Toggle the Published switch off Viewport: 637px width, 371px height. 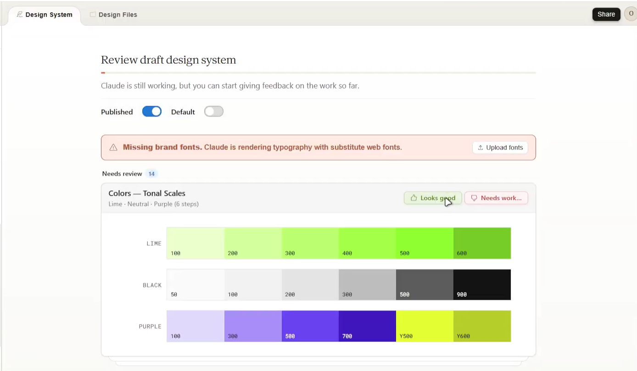tap(152, 111)
